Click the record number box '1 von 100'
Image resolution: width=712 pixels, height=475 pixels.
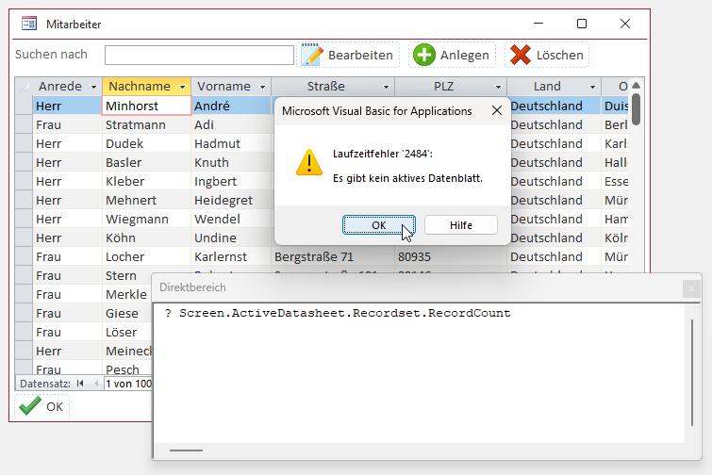pos(128,384)
